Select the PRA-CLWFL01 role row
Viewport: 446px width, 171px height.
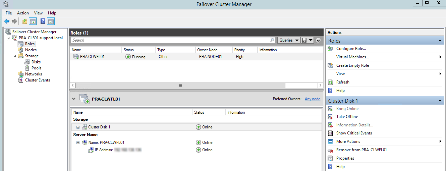click(196, 57)
